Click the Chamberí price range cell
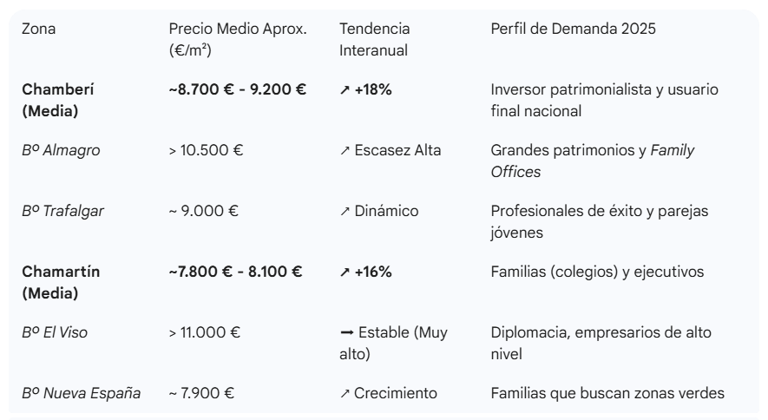 click(238, 89)
